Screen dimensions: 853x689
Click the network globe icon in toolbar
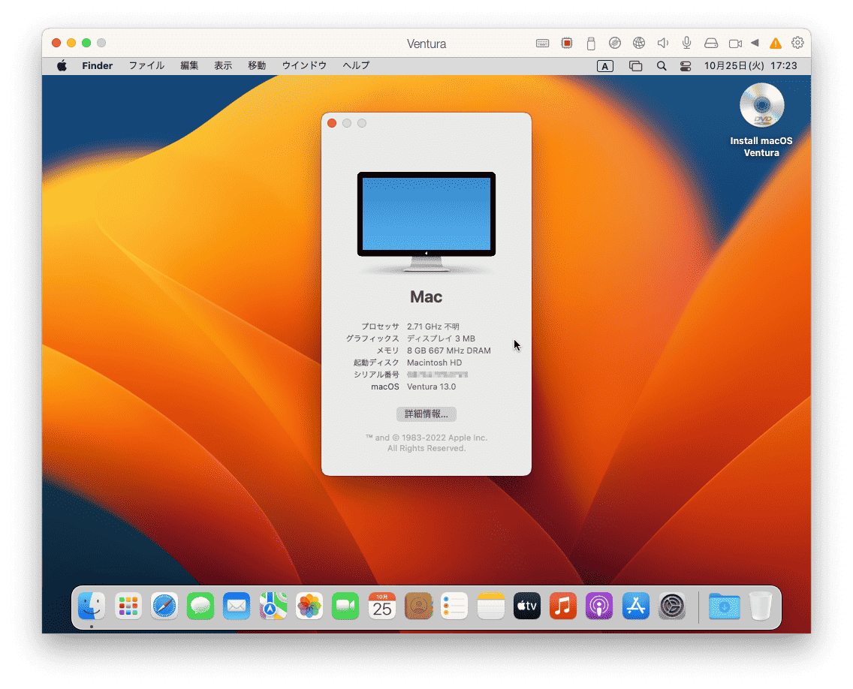coord(639,43)
